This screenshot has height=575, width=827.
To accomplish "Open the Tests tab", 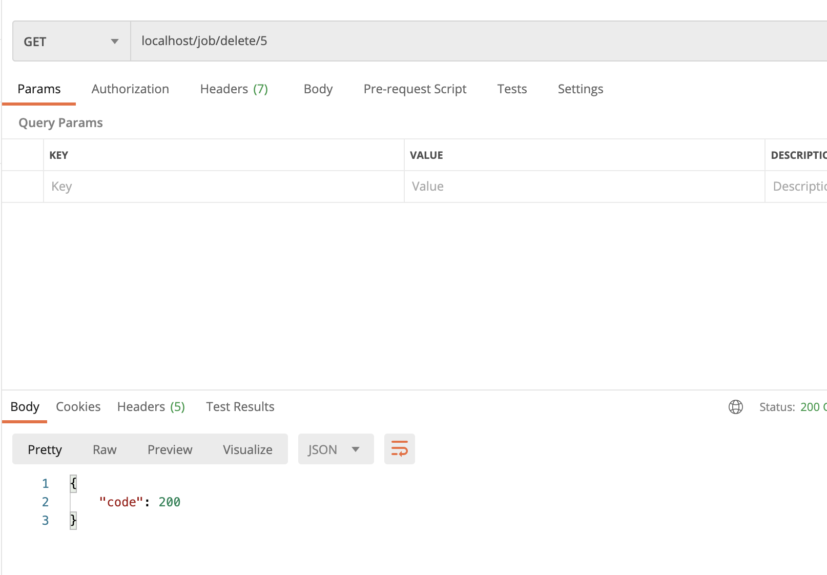I will point(512,89).
